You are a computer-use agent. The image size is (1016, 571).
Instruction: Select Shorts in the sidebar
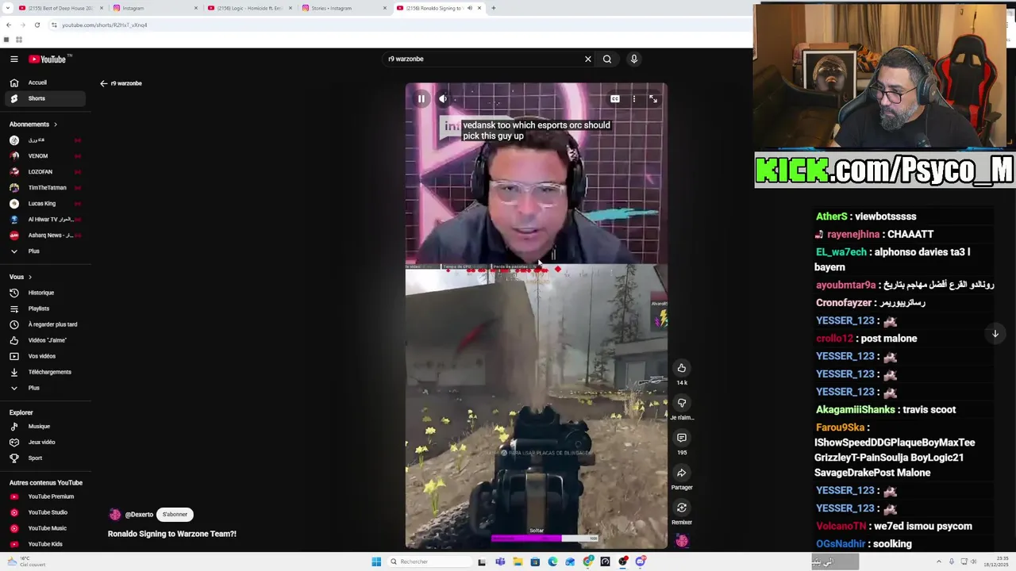[44, 98]
